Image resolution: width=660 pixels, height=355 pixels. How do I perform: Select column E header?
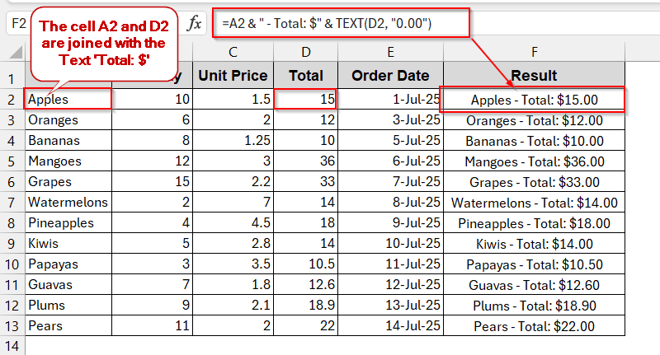coord(390,52)
